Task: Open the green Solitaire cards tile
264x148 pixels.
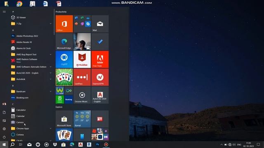Action: [x=64, y=77]
